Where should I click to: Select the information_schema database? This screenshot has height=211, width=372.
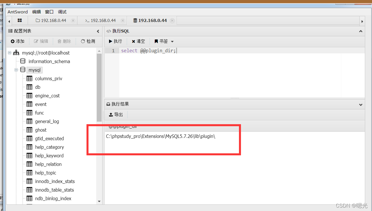click(49, 61)
